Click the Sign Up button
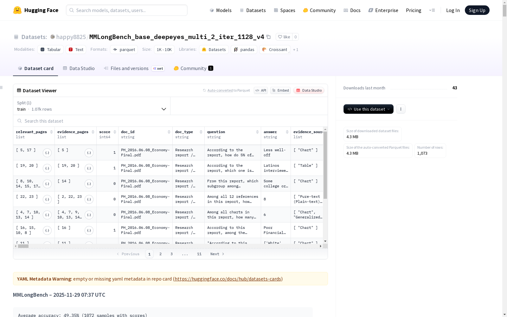This screenshot has width=507, height=317. click(x=477, y=10)
